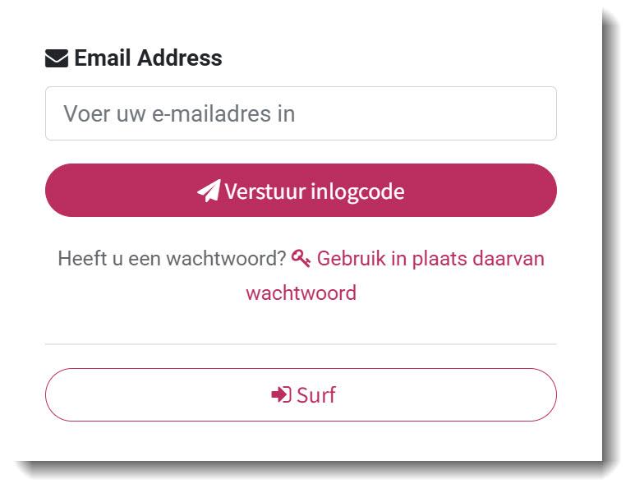This screenshot has height=493, width=635.
Task: Click the key icon before the password link
Action: click(301, 259)
